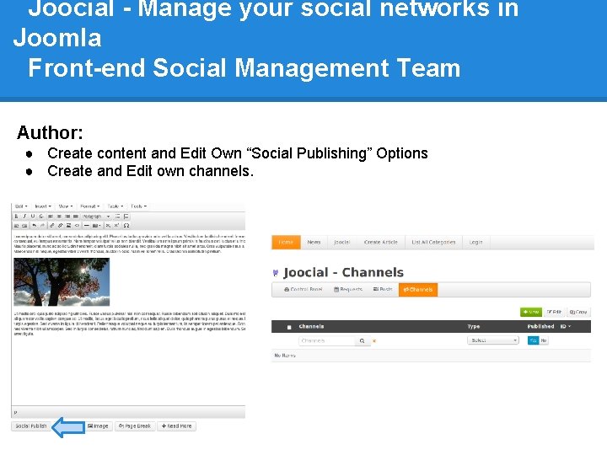Click the first paragraph of article text
The height and width of the screenshot is (455, 607).
point(129,244)
